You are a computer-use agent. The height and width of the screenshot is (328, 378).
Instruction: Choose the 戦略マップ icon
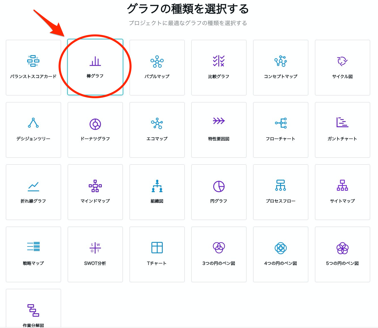pyautogui.click(x=33, y=246)
